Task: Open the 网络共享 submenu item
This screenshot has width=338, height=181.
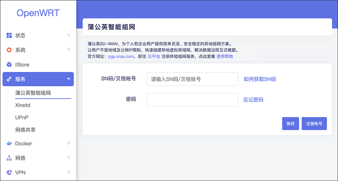Action: pyautogui.click(x=26, y=130)
